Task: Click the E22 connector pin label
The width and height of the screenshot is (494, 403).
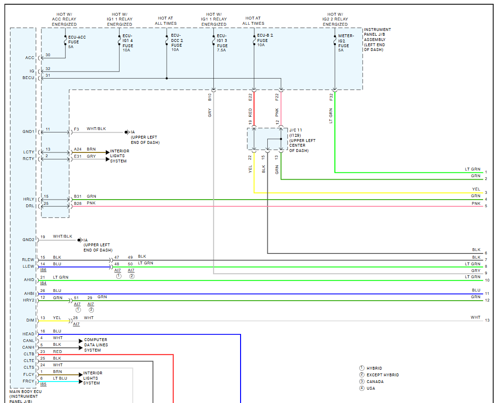Action: click(251, 97)
